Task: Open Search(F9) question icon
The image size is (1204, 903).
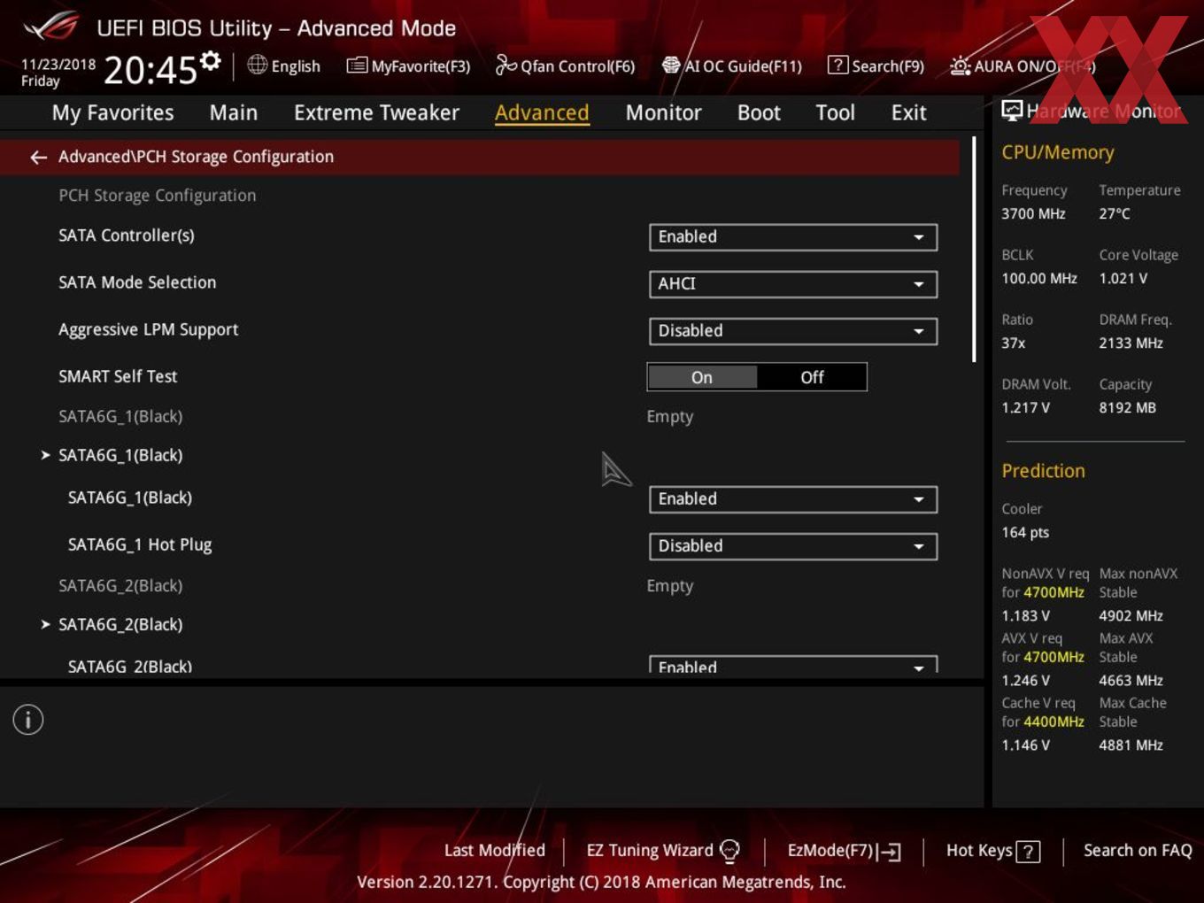Action: coord(837,65)
